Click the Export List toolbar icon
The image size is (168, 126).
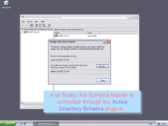click(44, 25)
